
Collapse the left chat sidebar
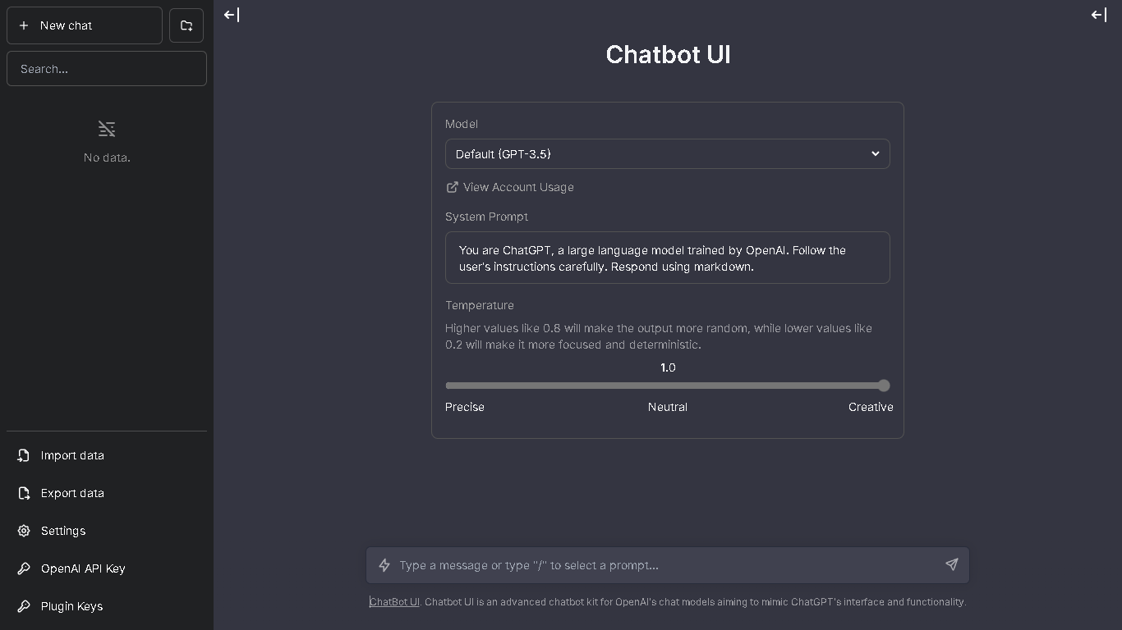[231, 15]
